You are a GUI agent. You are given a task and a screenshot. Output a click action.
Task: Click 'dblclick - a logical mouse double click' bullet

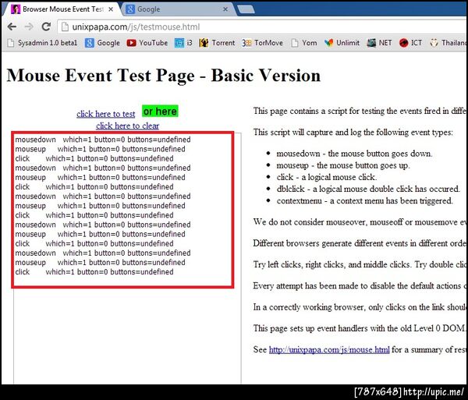(x=368, y=189)
